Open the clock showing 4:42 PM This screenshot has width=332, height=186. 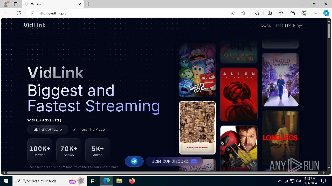[310, 181]
